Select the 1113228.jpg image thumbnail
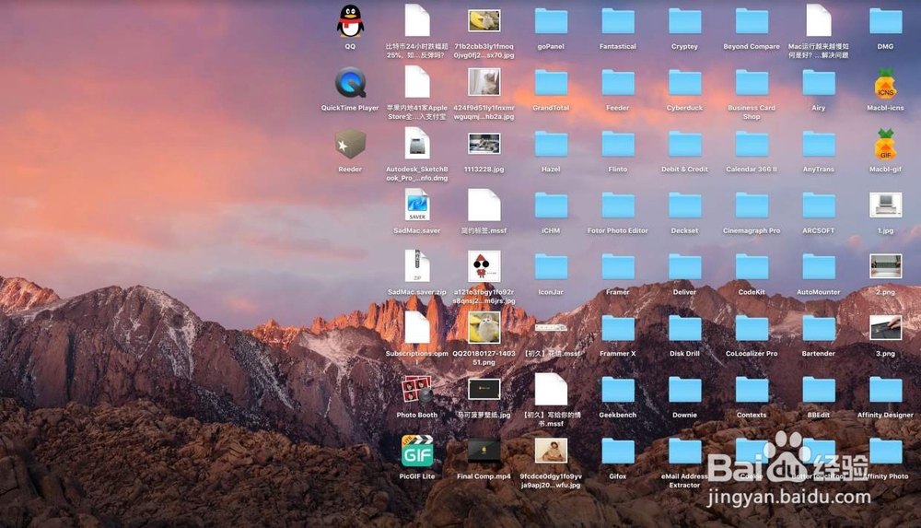This screenshot has height=528, width=921. (x=484, y=144)
